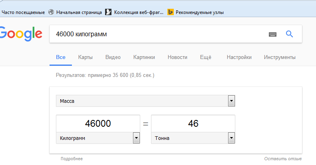
Task: Open the on-screen keyboard icon
Action: coord(272,35)
